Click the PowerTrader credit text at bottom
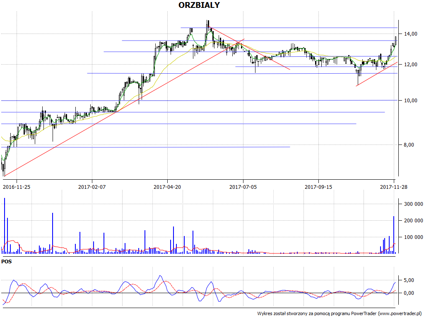The width and height of the screenshot is (424, 318). 340,314
